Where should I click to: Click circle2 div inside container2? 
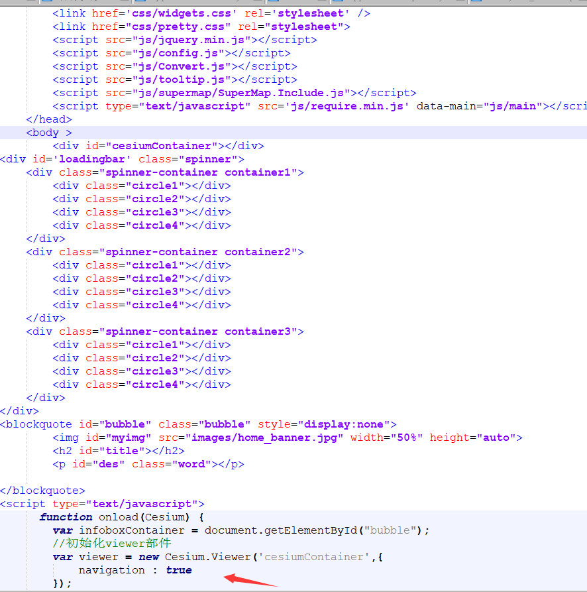(x=142, y=278)
